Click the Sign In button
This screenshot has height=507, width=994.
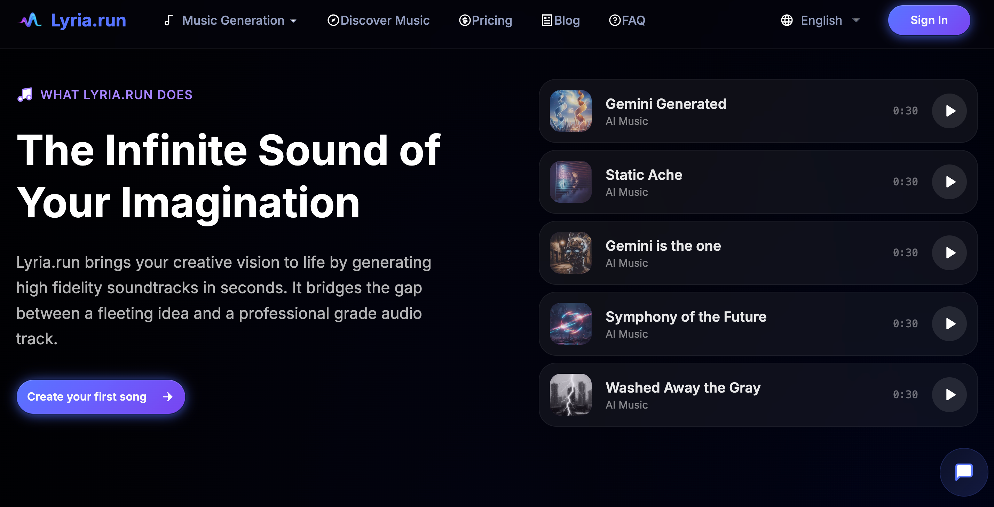929,20
